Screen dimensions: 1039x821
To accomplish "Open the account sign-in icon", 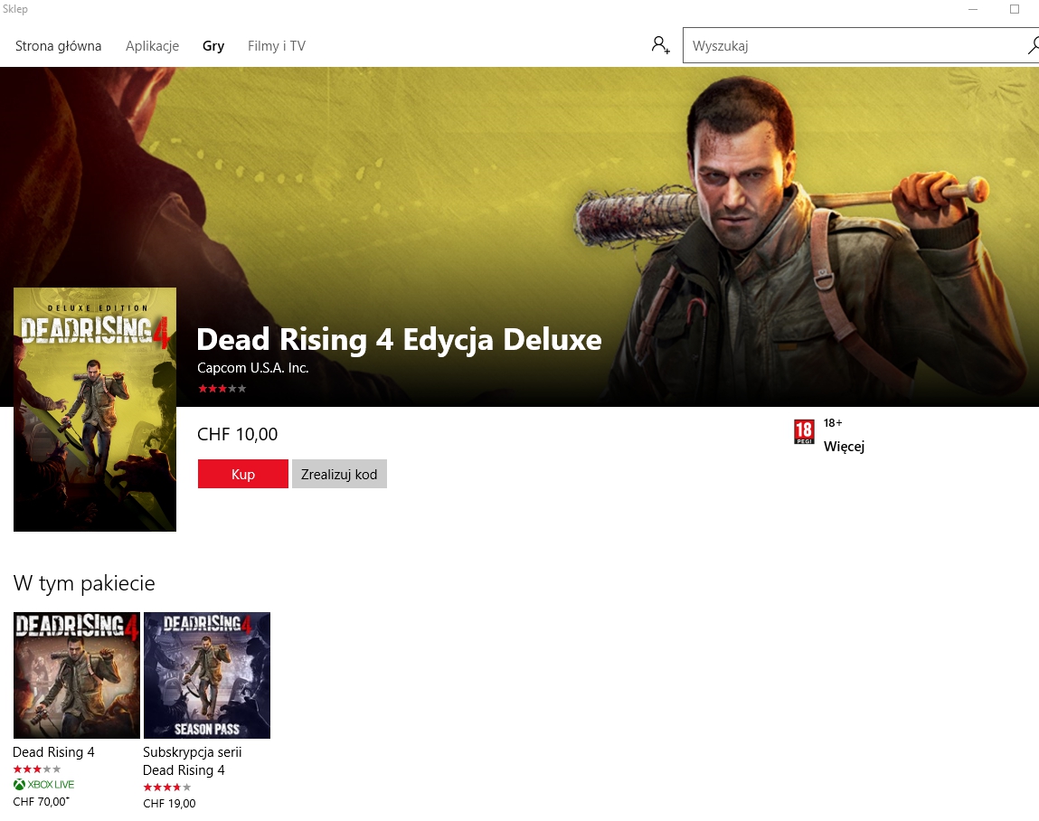I will coord(660,45).
